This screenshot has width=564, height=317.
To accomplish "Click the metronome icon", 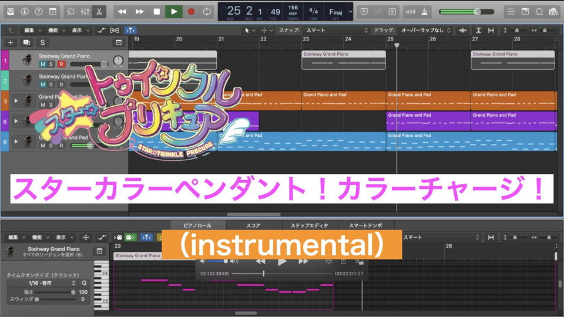I will [x=425, y=11].
